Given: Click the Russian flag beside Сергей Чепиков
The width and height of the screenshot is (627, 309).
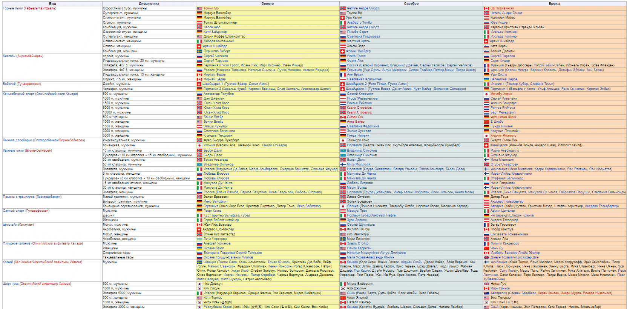Looking at the screenshot, I should pyautogui.click(x=199, y=56).
